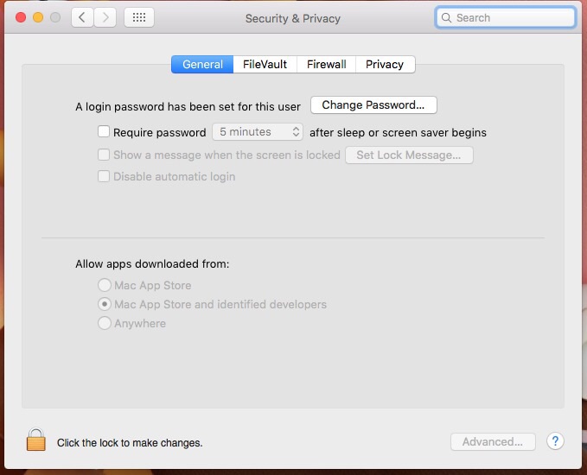This screenshot has height=475, width=587.
Task: Click Set Lock Message... button
Action: 409,155
